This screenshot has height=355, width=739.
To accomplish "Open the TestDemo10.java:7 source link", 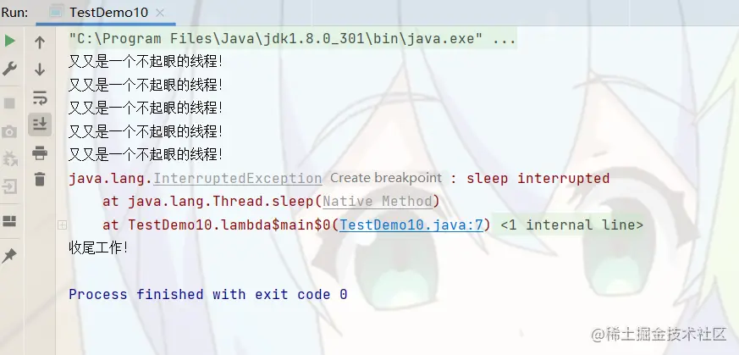I will coord(411,225).
